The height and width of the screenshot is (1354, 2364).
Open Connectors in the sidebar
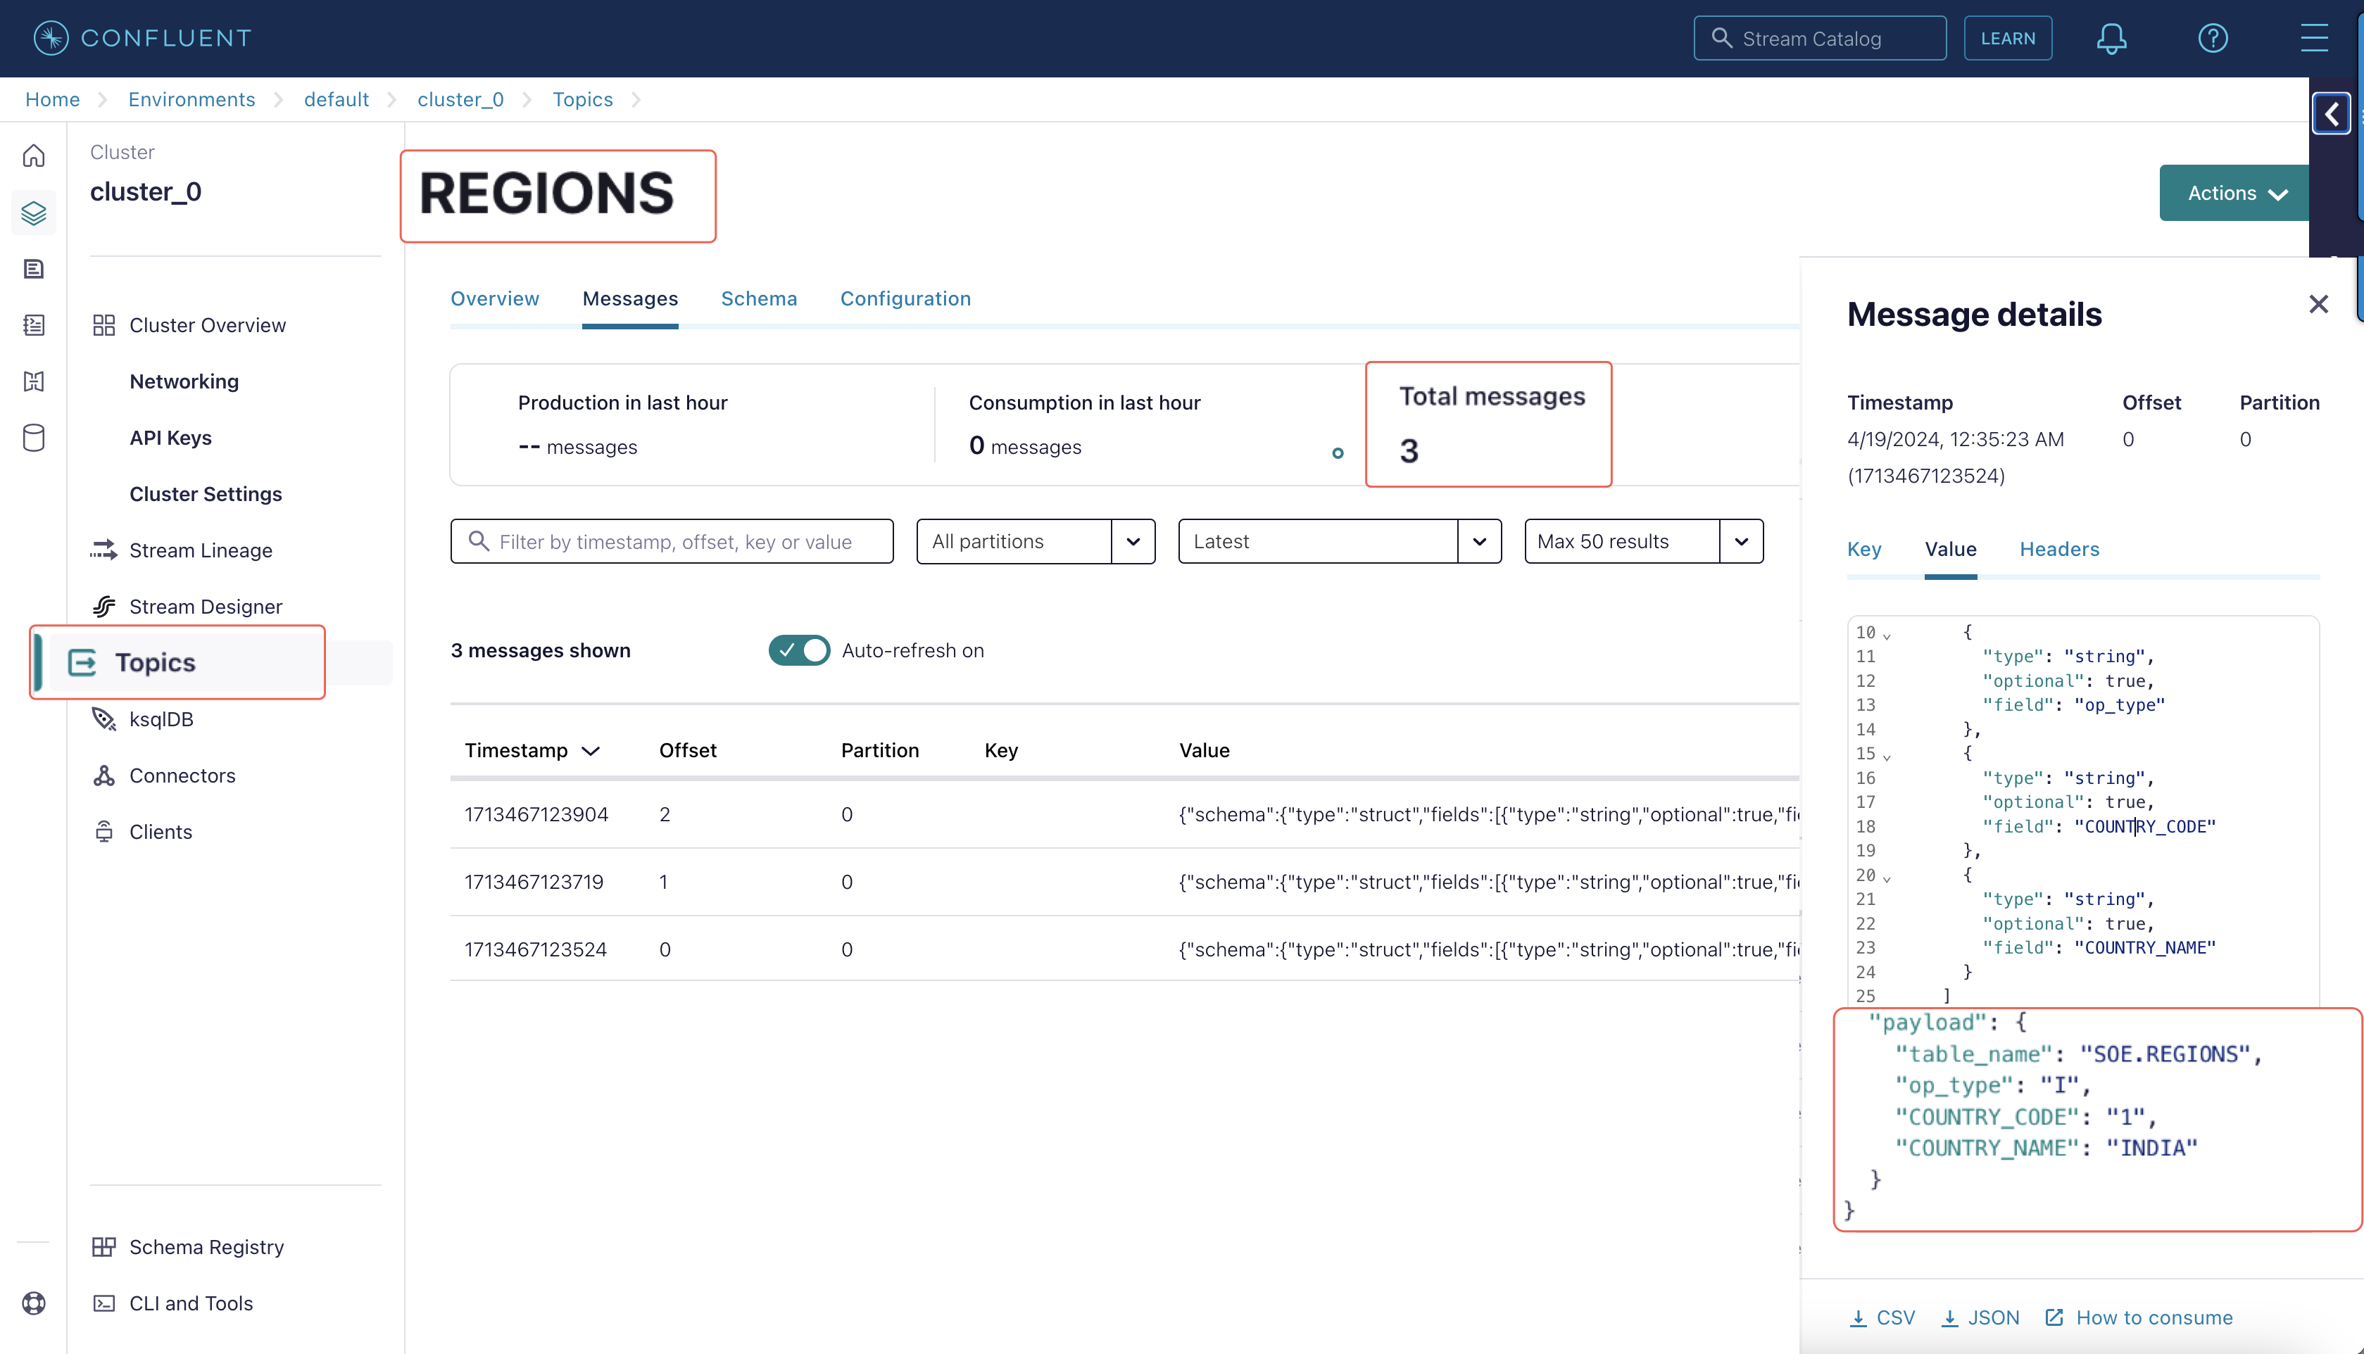(x=182, y=776)
